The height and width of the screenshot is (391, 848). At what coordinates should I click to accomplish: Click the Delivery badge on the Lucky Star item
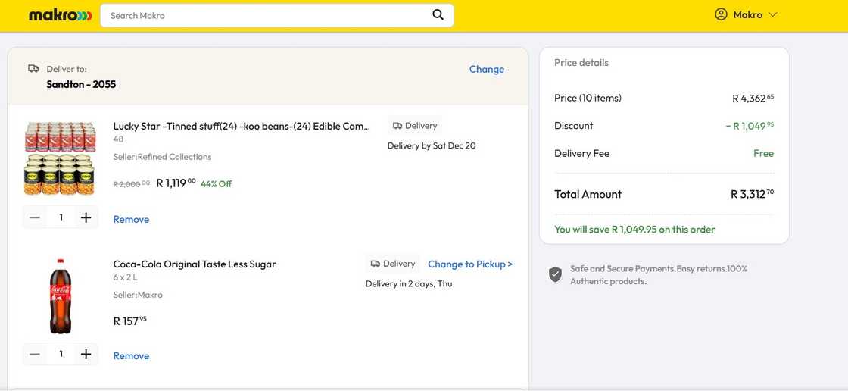click(415, 126)
